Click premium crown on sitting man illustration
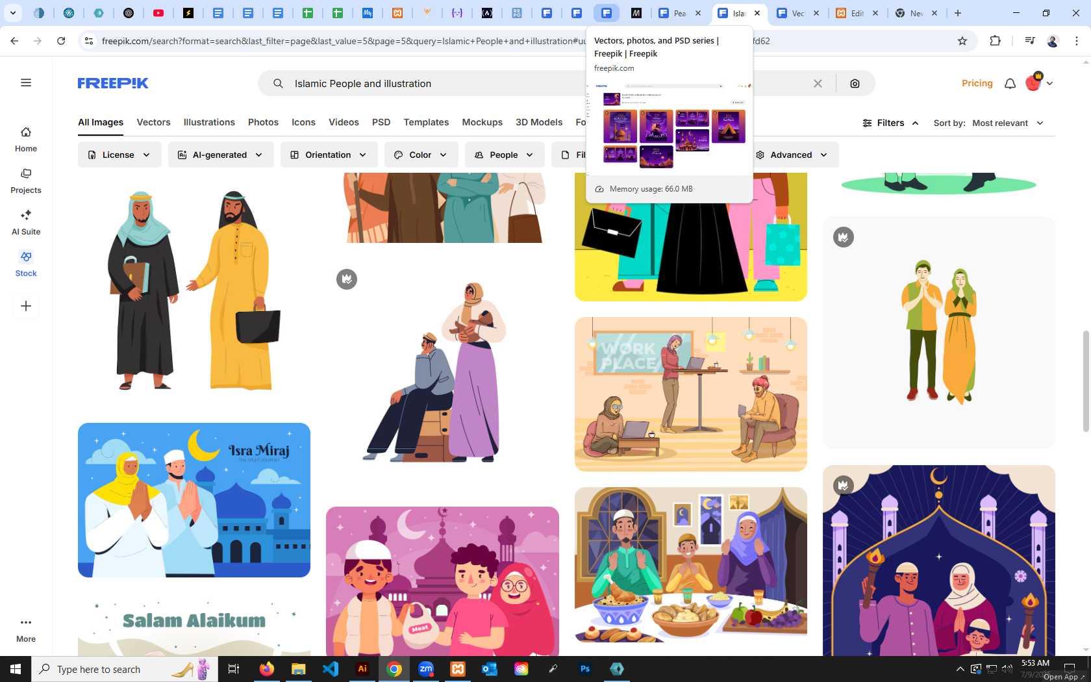Image resolution: width=1091 pixels, height=682 pixels. pos(347,279)
